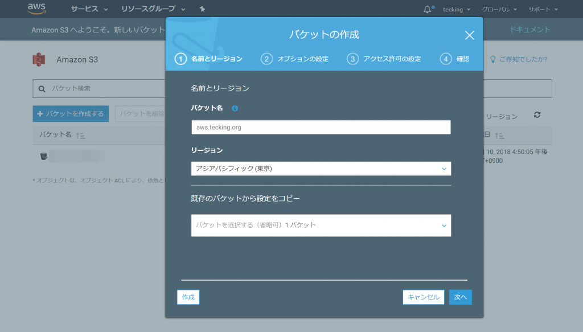This screenshot has width=583, height=332.
Task: Open the サポート menu
Action: click(x=543, y=9)
